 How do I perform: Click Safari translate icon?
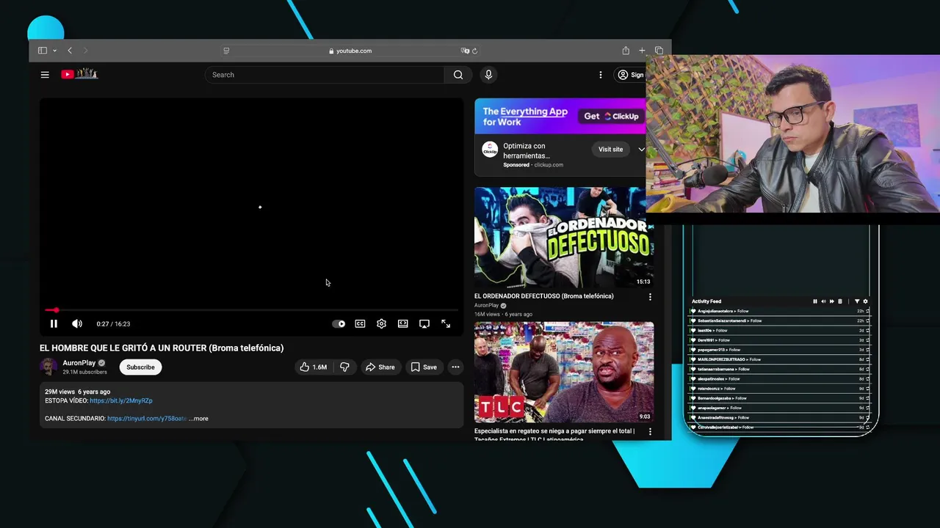465,51
